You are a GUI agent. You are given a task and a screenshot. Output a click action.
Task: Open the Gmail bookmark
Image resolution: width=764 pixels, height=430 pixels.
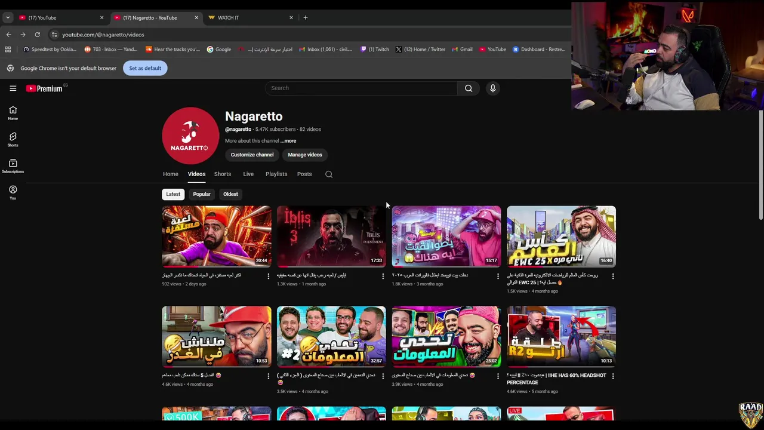pyautogui.click(x=463, y=50)
